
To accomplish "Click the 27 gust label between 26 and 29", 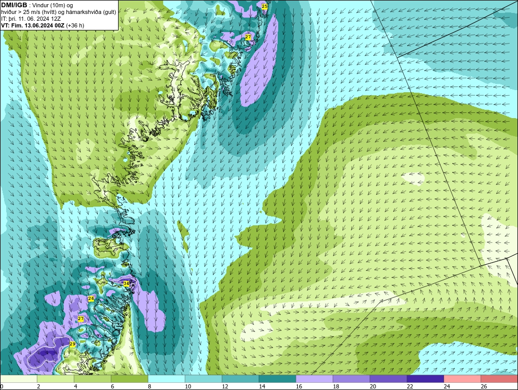I will [81, 319].
